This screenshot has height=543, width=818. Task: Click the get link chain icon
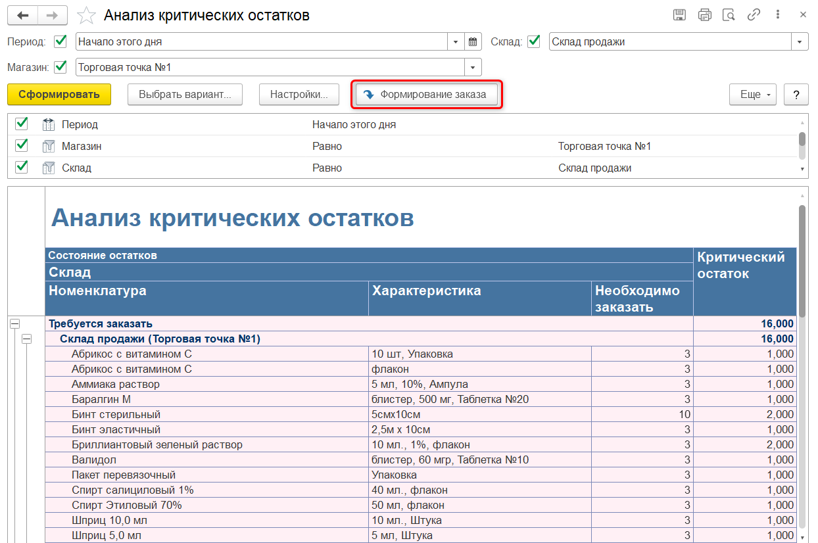[754, 15]
